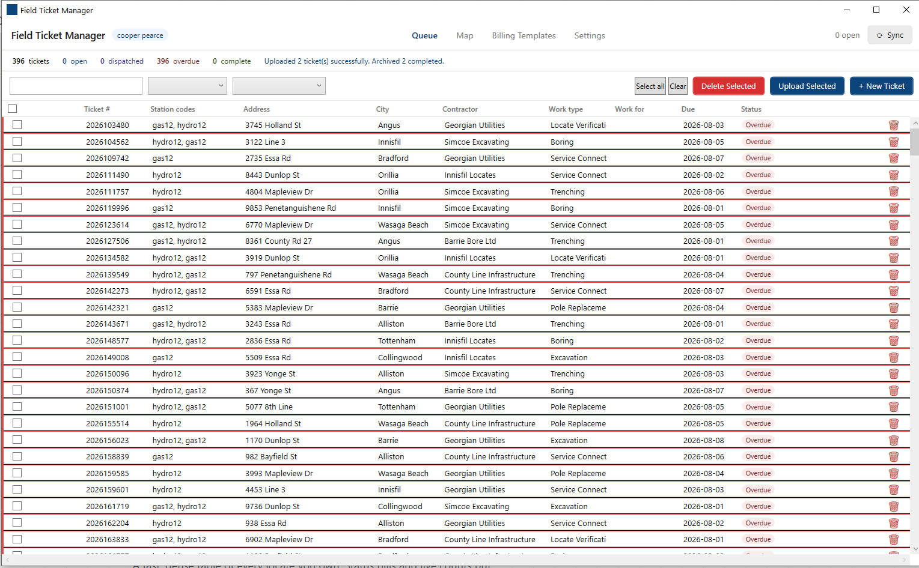
Task: Delete ticket 2026142321 using trash icon
Action: [x=894, y=307]
